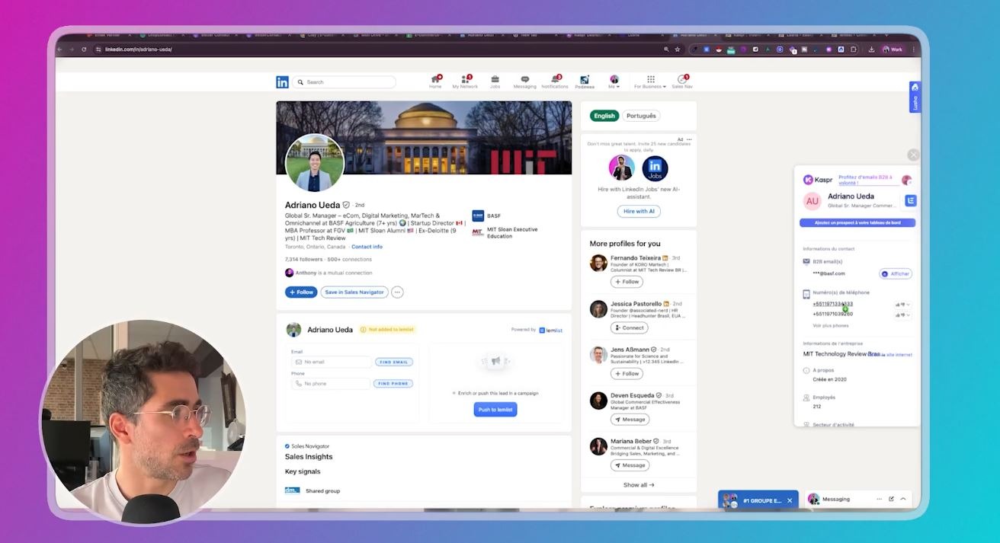Image resolution: width=1000 pixels, height=543 pixels.
Task: Open My Network icon
Action: 465,81
